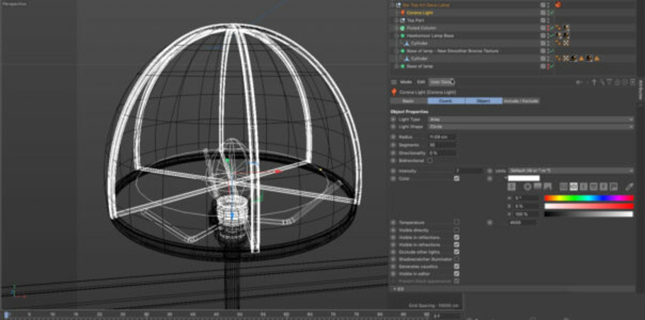Enable the Bidirectional checkbox
645x320 pixels.
tap(430, 161)
